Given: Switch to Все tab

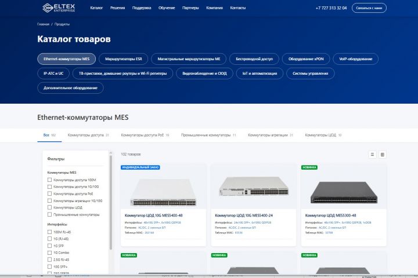Looking at the screenshot, I should 49,135.
